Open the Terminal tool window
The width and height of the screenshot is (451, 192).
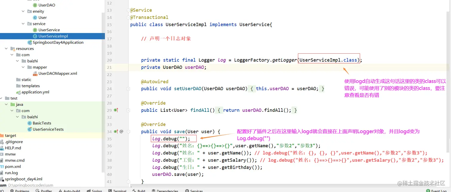coord(117,191)
